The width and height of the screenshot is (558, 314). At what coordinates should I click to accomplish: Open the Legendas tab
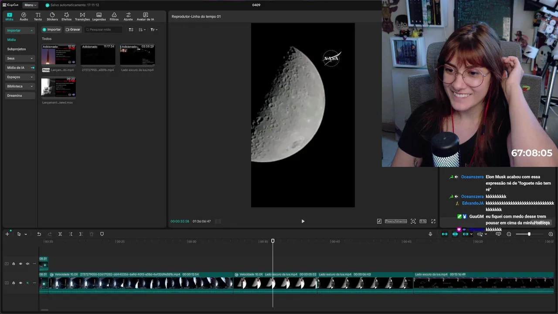pos(99,17)
